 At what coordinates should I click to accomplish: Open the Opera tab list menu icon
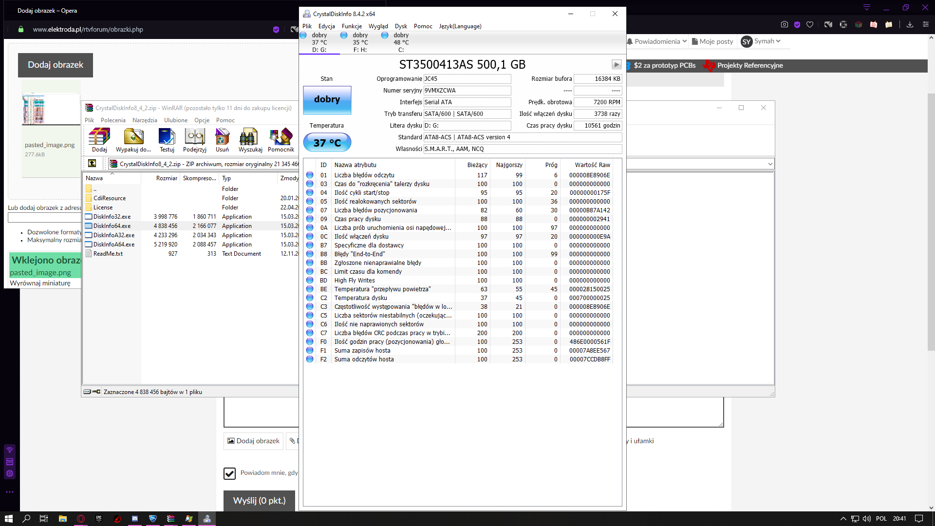[x=867, y=8]
